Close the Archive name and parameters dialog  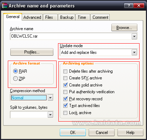[x=139, y=5]
